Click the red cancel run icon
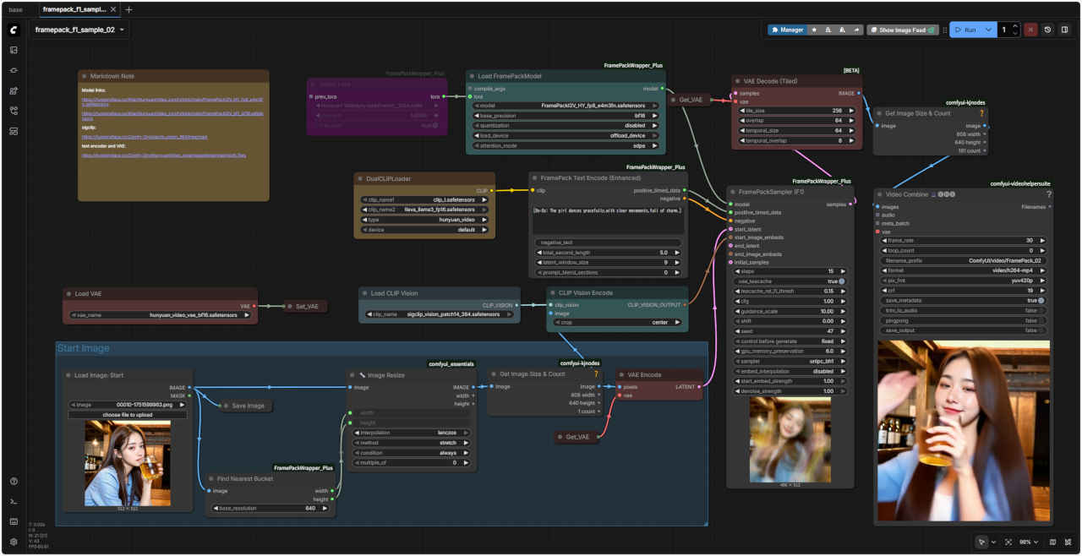The width and height of the screenshot is (1082, 556). point(1030,30)
